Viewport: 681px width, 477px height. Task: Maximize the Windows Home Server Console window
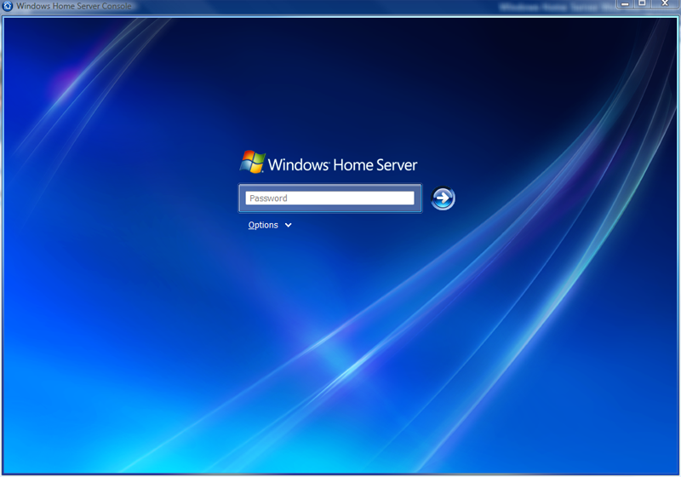coord(642,3)
